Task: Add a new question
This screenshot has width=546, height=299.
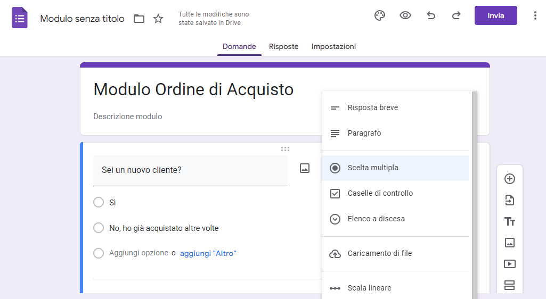Action: (510, 179)
